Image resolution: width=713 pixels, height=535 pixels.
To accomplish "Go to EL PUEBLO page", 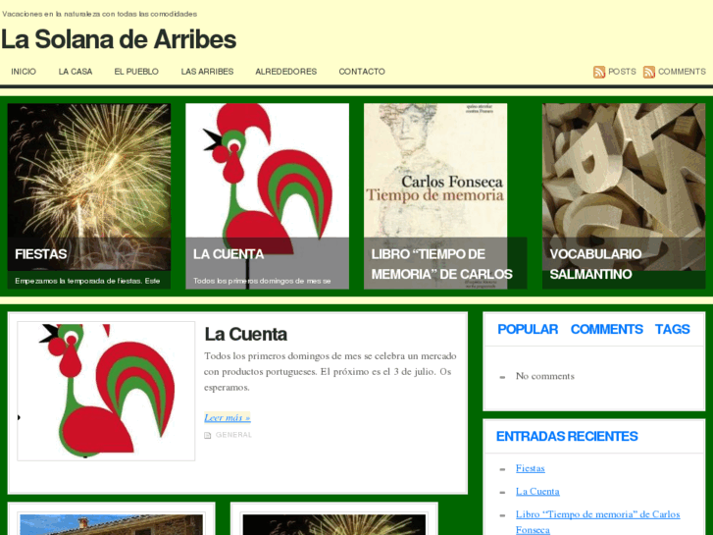I will [136, 72].
